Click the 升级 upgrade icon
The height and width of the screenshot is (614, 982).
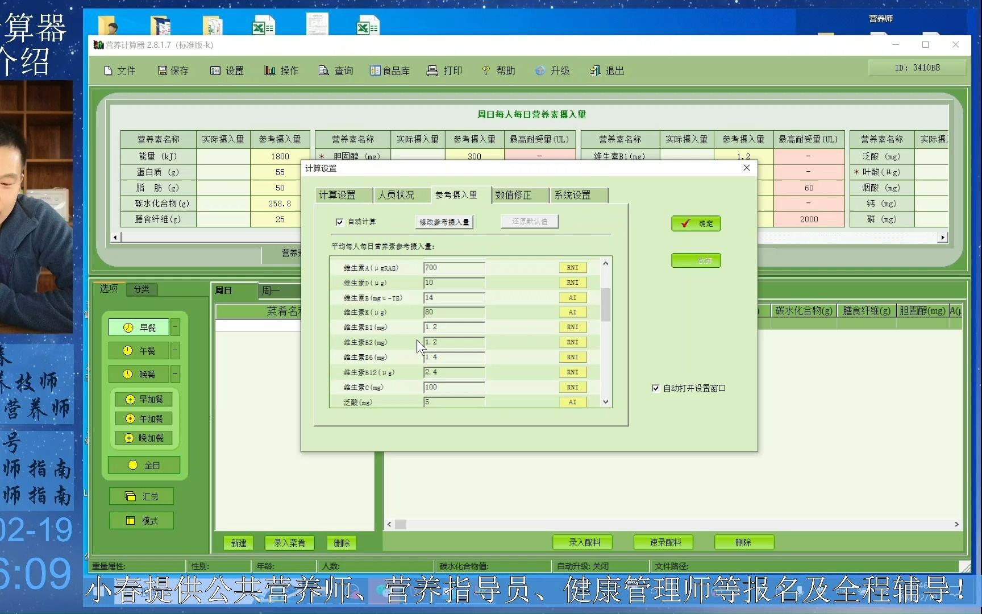552,70
